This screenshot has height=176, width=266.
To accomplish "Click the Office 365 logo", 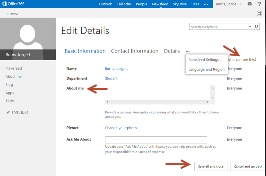I will tap(12, 4).
